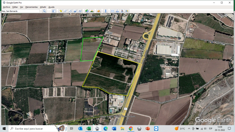Click the search magnifier button
The width and height of the screenshot is (235, 132).
point(44,11)
